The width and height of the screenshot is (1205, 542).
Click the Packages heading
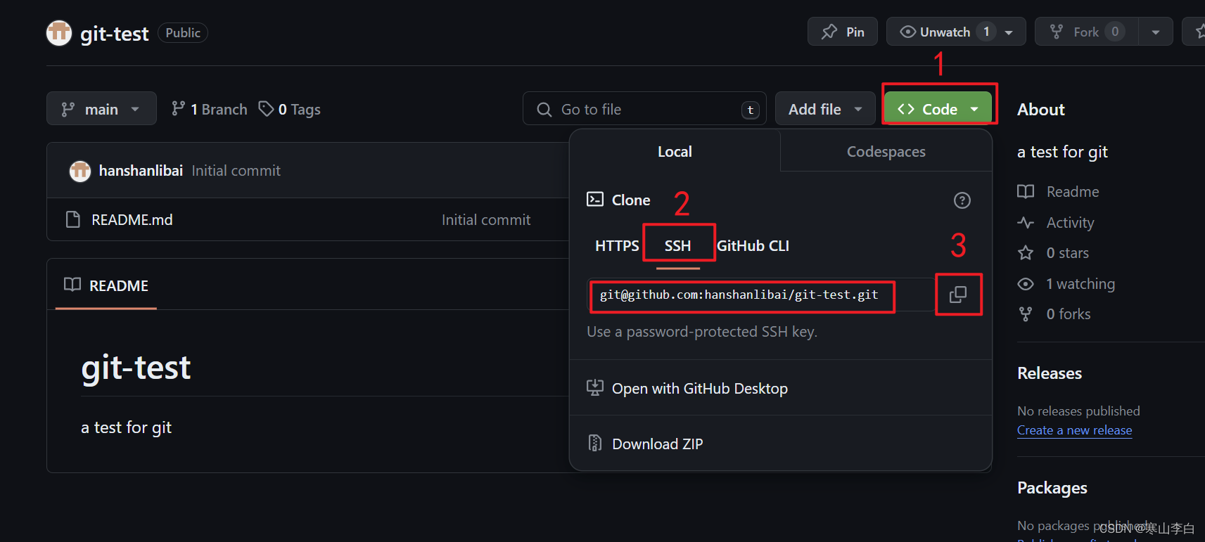(1052, 487)
